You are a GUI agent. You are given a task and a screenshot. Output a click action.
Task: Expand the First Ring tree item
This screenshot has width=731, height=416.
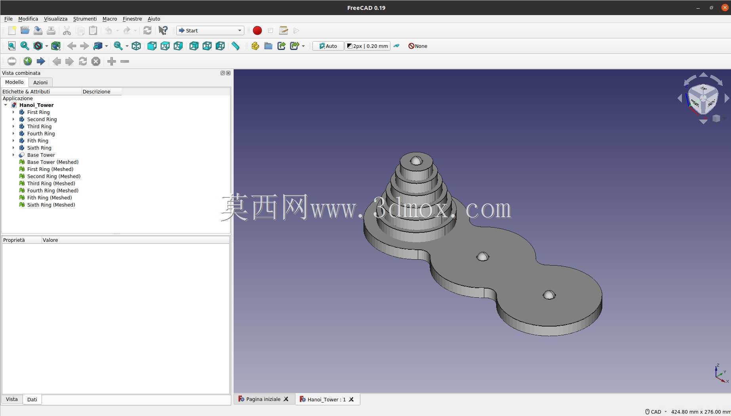click(x=13, y=112)
